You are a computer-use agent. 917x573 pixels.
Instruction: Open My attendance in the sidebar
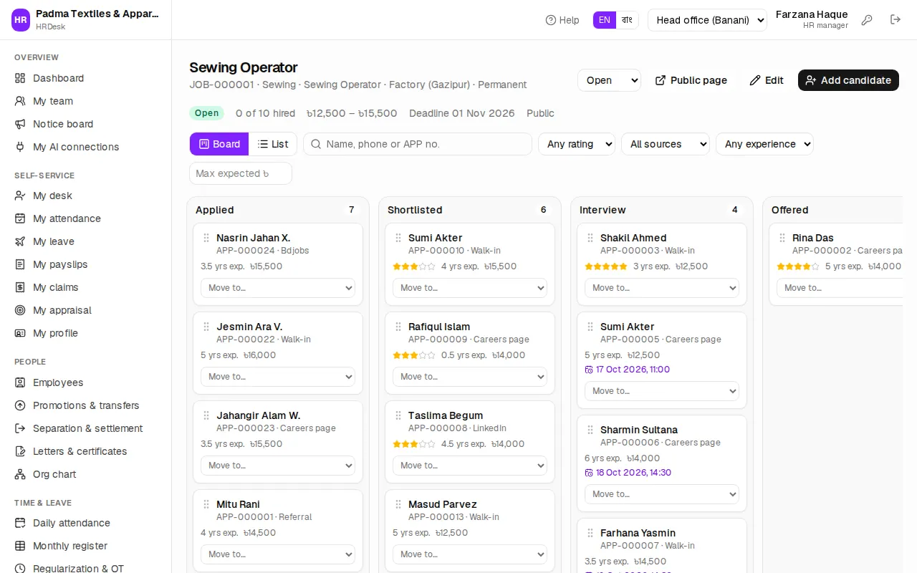click(86, 218)
